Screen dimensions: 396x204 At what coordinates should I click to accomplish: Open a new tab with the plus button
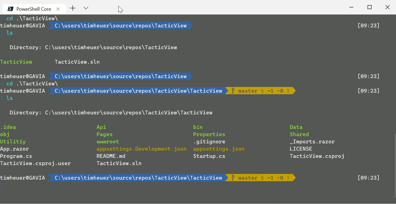click(73, 8)
